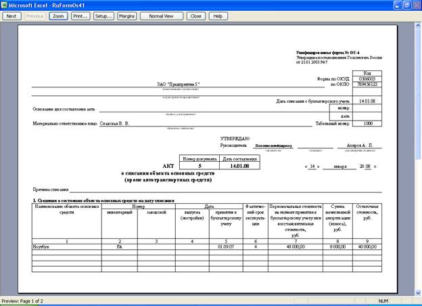Click Номер документа header cell
The image size is (422, 306).
pos(200,159)
